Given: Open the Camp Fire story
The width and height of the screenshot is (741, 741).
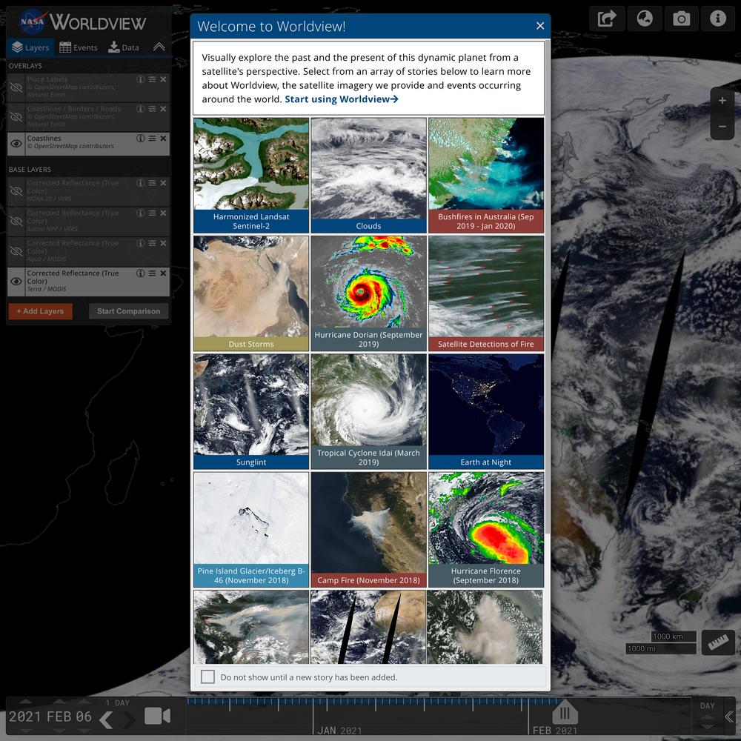Looking at the screenshot, I should coord(368,530).
